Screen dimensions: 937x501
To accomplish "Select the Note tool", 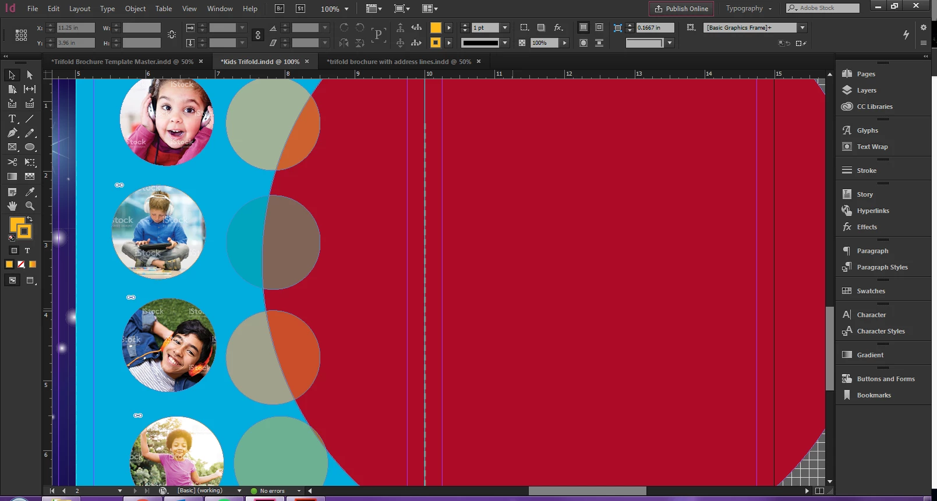I will [x=12, y=192].
